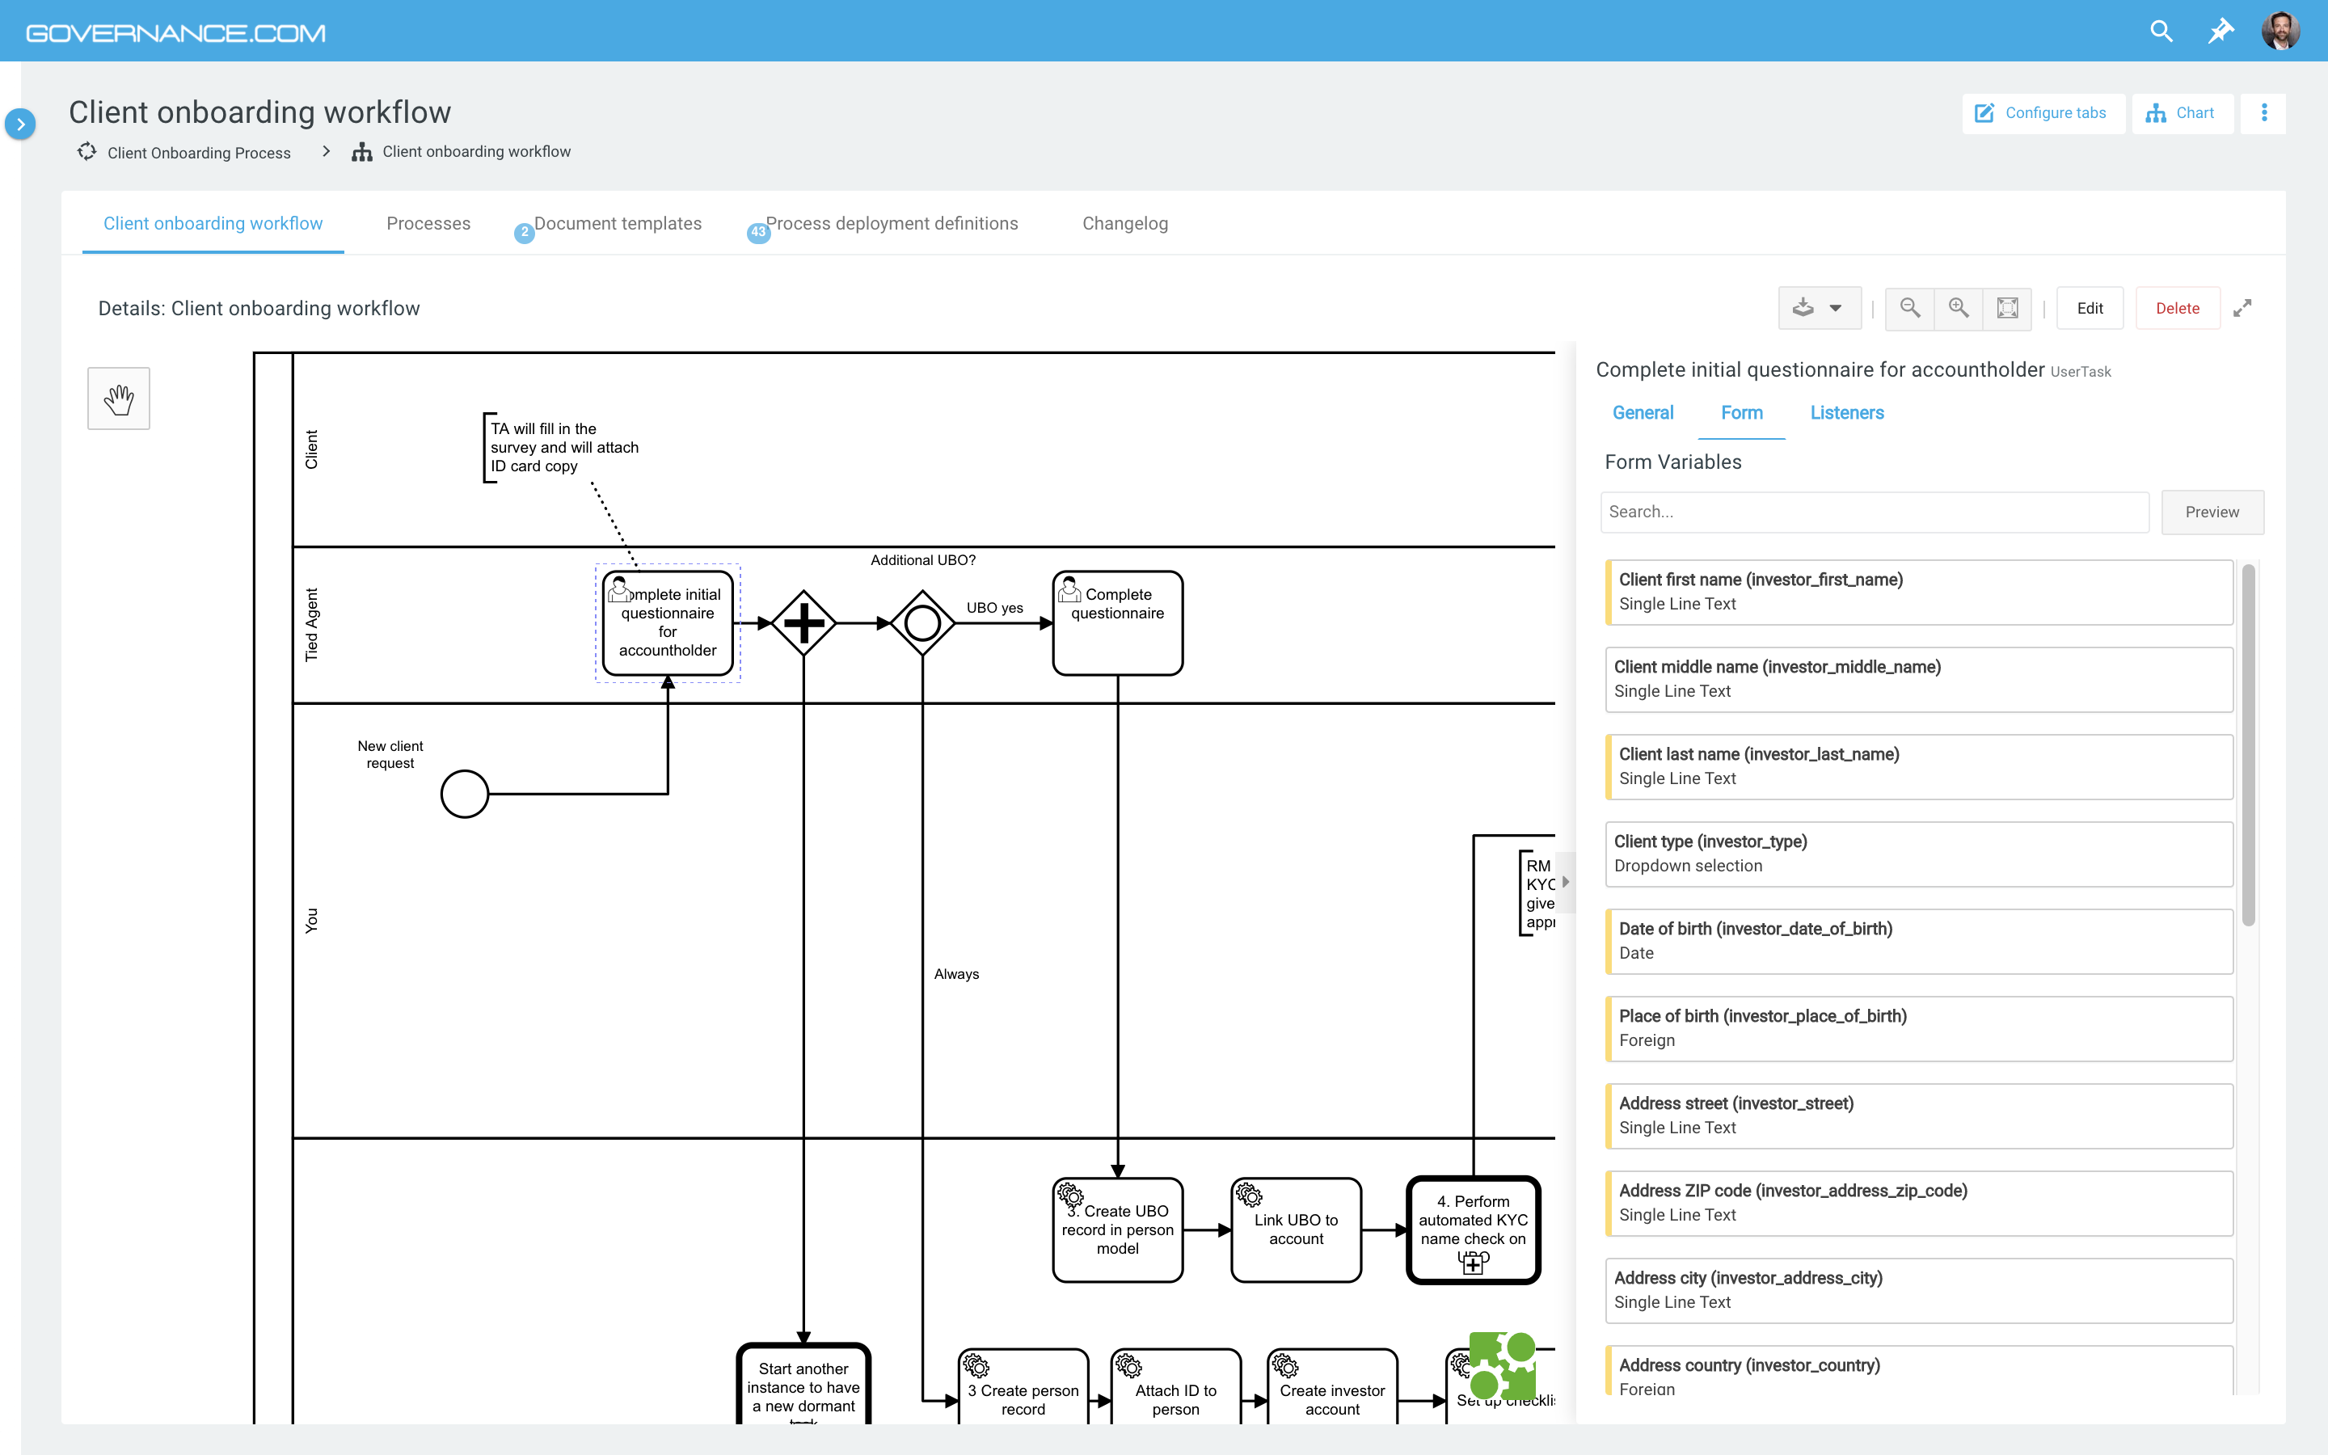Screen dimensions: 2328x1455
Task: Select the Complete questionnaire user task
Action: [x=1118, y=623]
